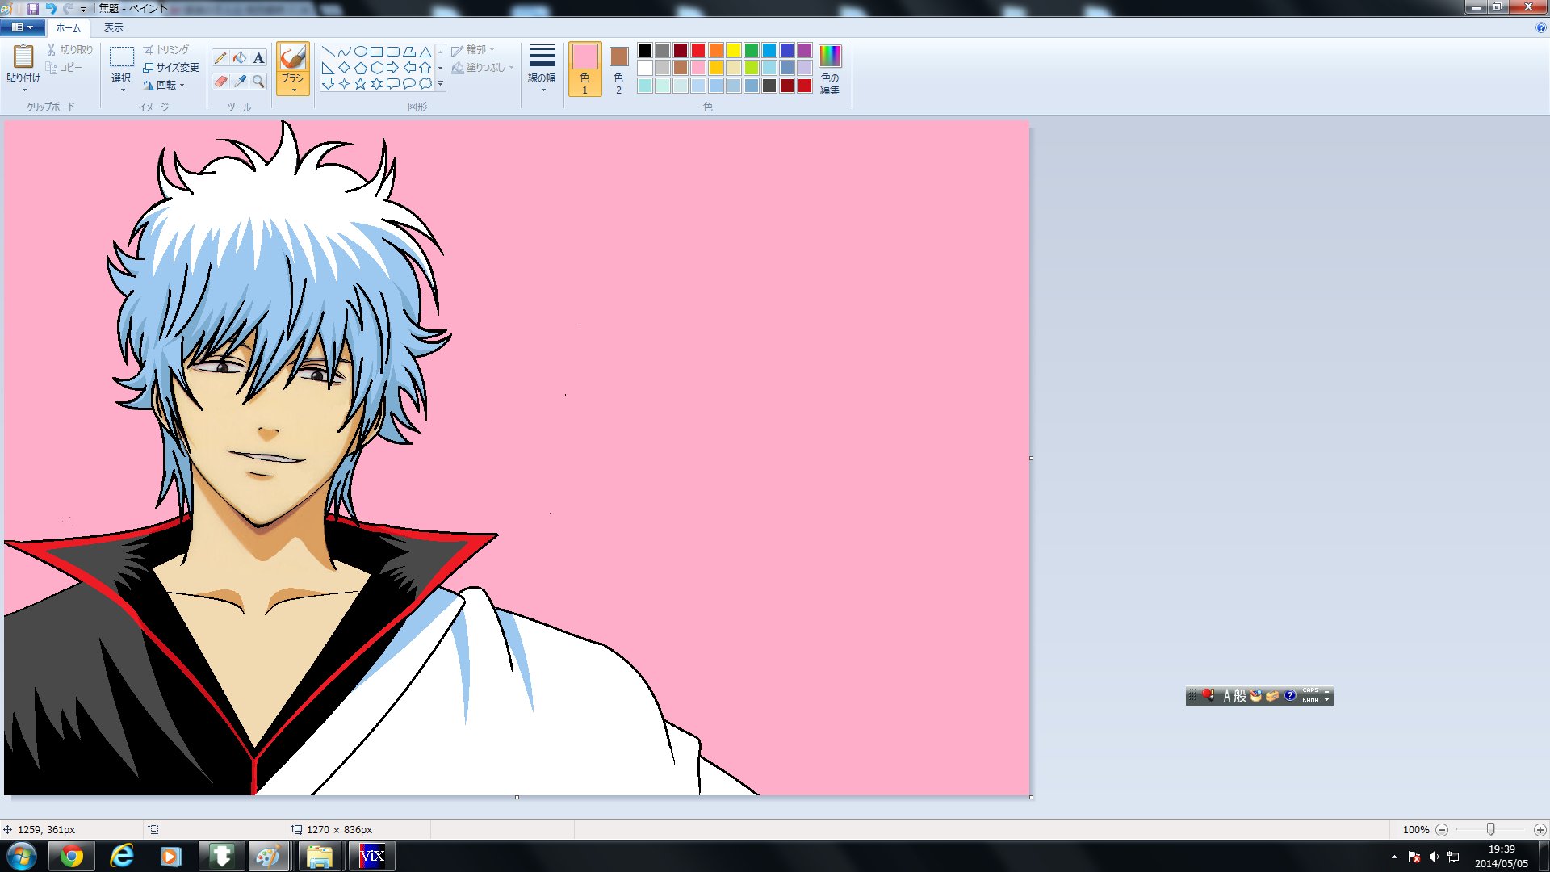Expand the Paste dropdown arrow

[23, 90]
